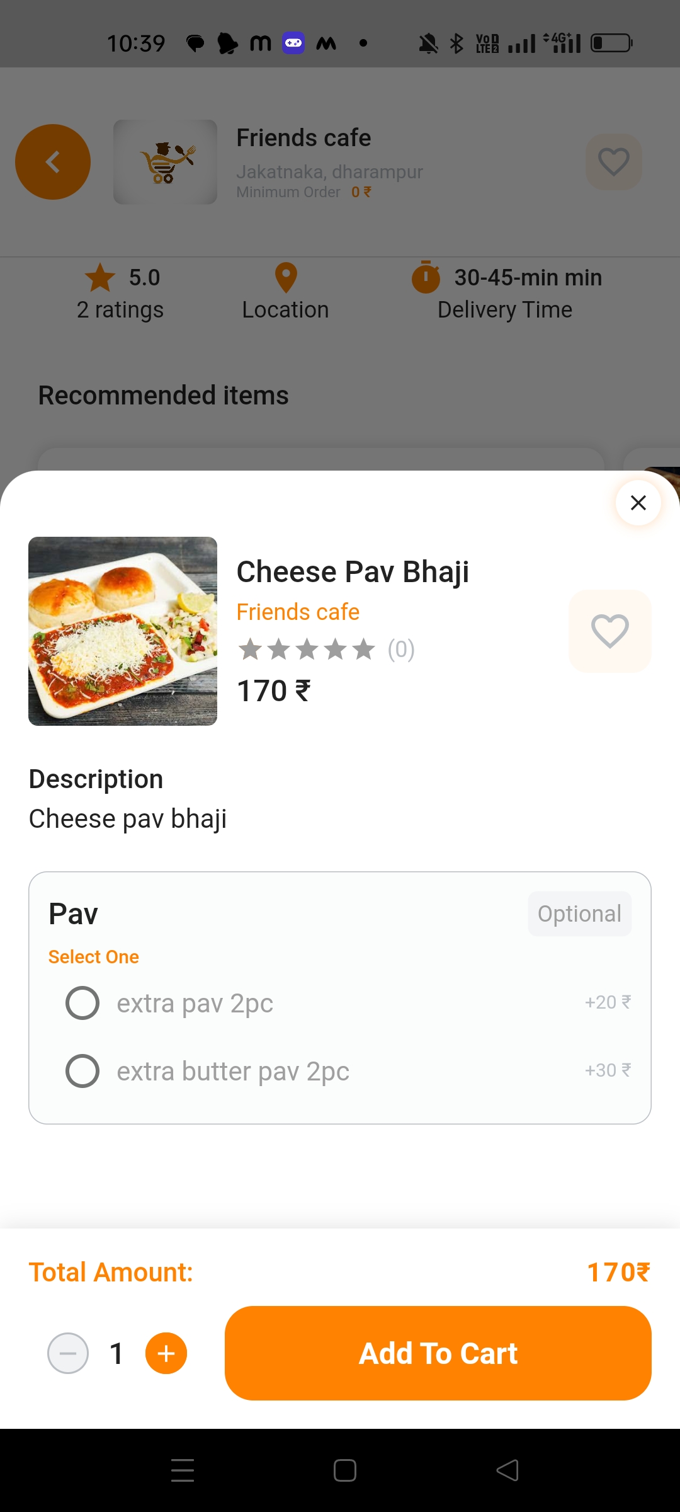This screenshot has width=680, height=1512.
Task: Open the Friends cafe restaurant link
Action: [298, 612]
